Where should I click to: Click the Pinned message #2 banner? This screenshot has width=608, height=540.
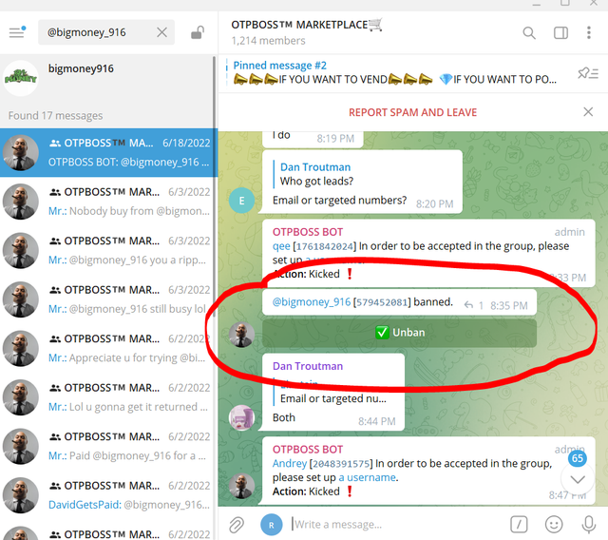(395, 72)
